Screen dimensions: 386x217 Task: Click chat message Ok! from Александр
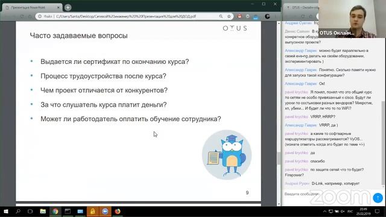pyautogui.click(x=321, y=84)
